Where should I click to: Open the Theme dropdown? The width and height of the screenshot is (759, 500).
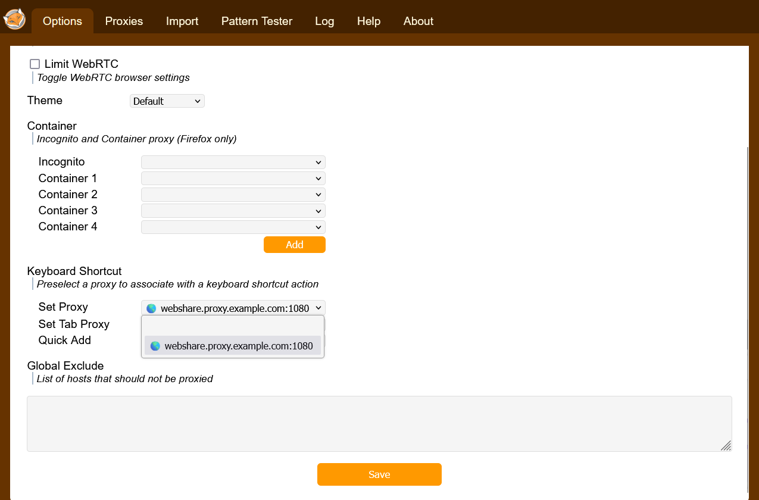click(167, 101)
